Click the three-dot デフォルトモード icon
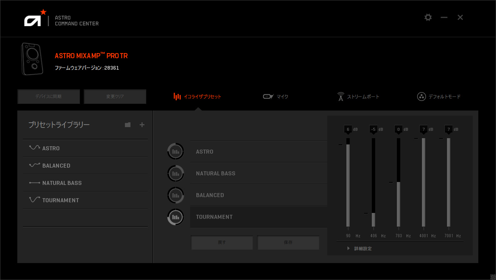 coord(421,97)
